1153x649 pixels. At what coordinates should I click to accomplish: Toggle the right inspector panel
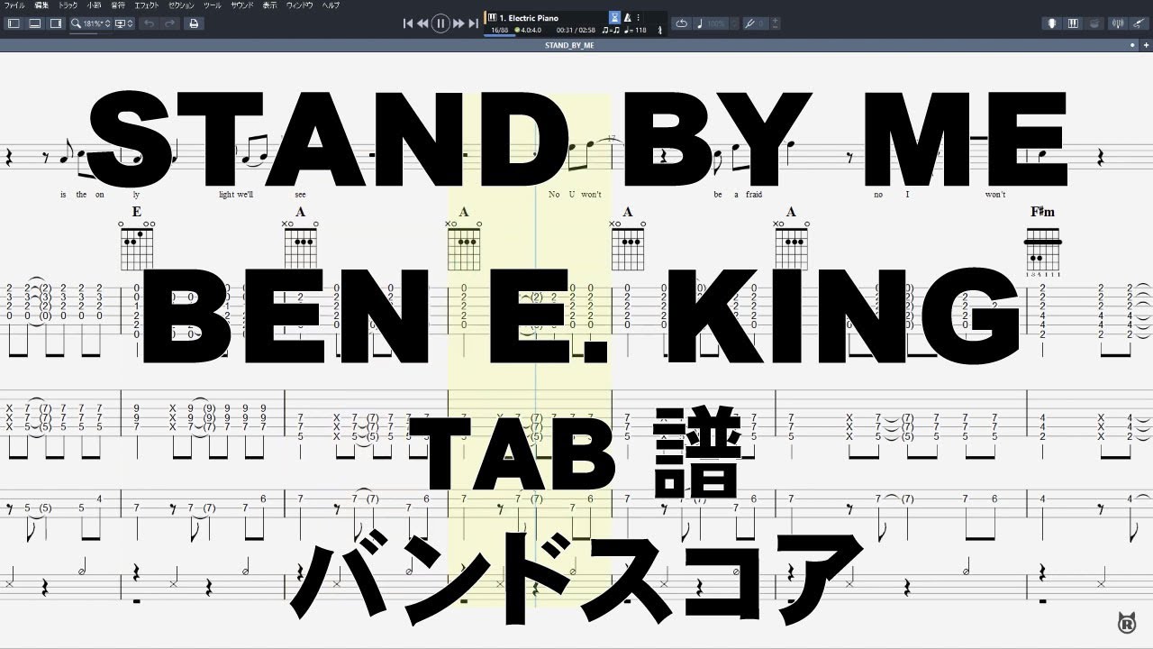coord(55,23)
